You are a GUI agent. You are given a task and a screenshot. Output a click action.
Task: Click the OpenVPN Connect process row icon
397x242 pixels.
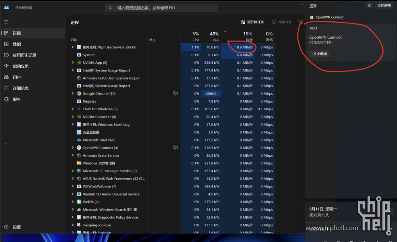point(79,148)
